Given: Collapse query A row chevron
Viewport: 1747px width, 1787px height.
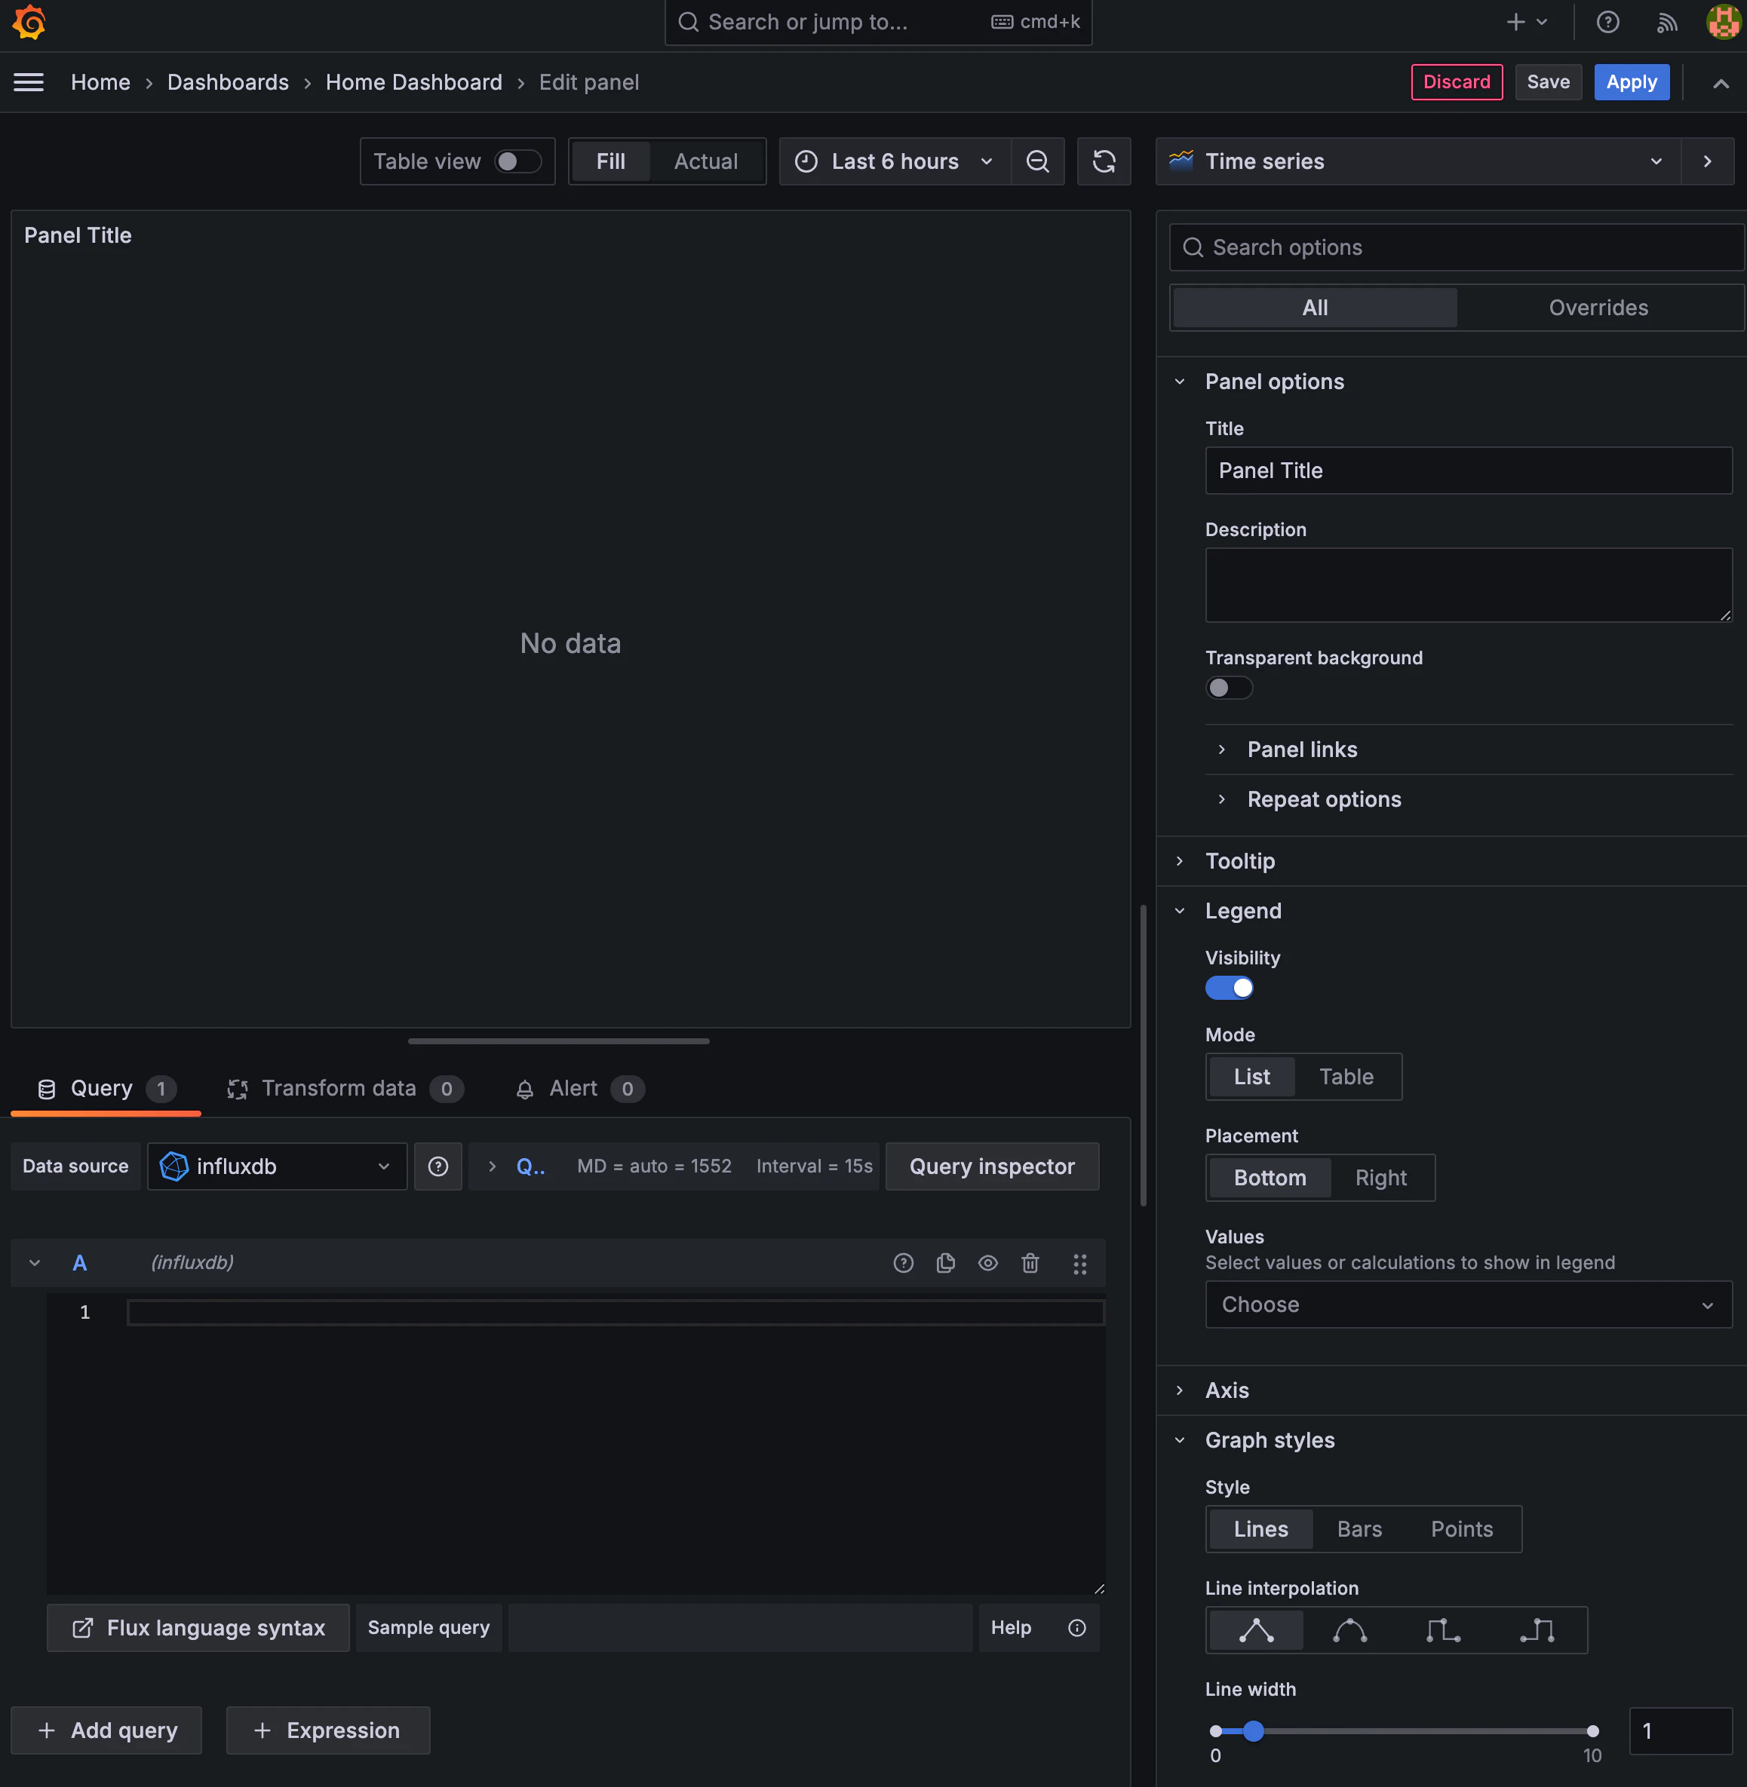Looking at the screenshot, I should click(x=35, y=1263).
